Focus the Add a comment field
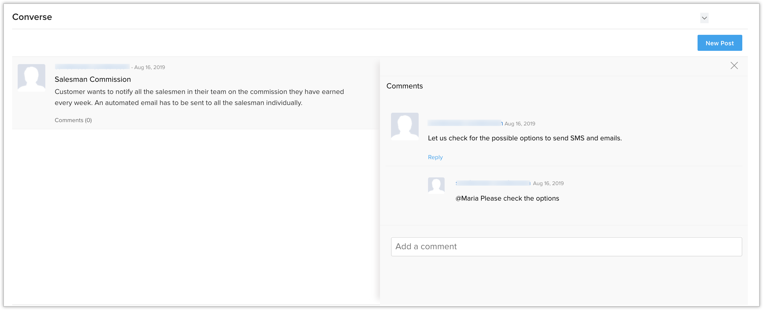This screenshot has height=310, width=763. 566,246
